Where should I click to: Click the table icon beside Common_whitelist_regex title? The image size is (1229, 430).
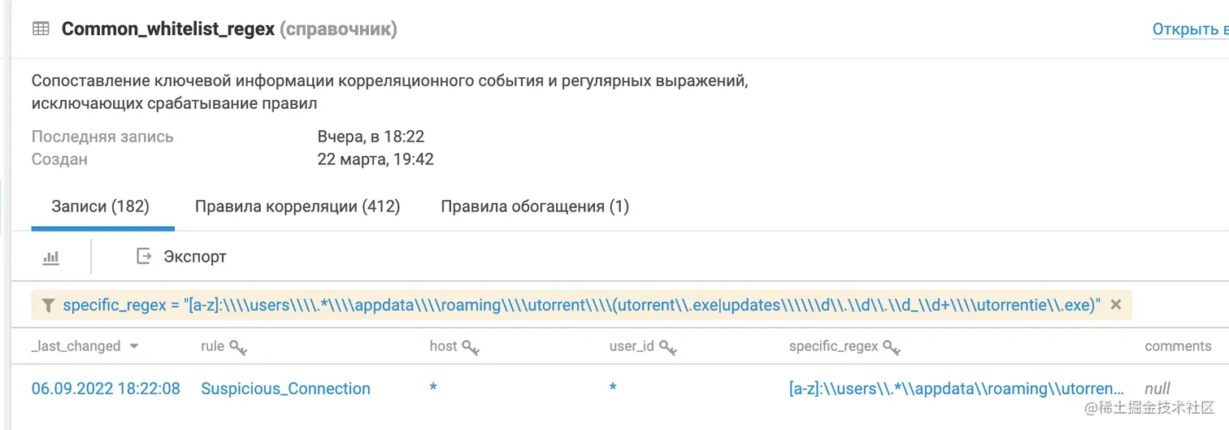pyautogui.click(x=40, y=29)
